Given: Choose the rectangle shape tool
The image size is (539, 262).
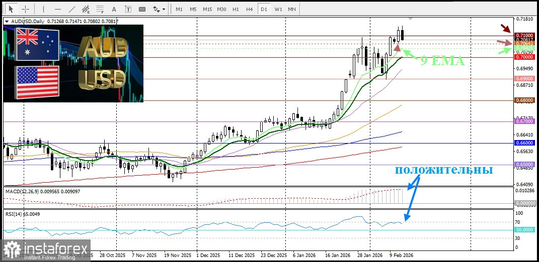Looking at the screenshot, I should point(142,9).
